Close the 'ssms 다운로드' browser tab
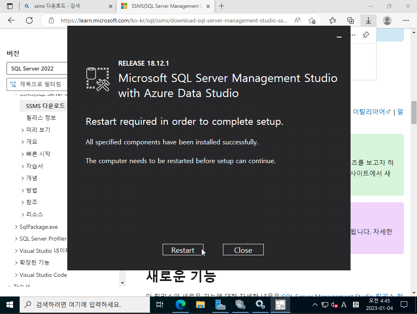Viewport: 417px width, 314px height. click(x=110, y=7)
